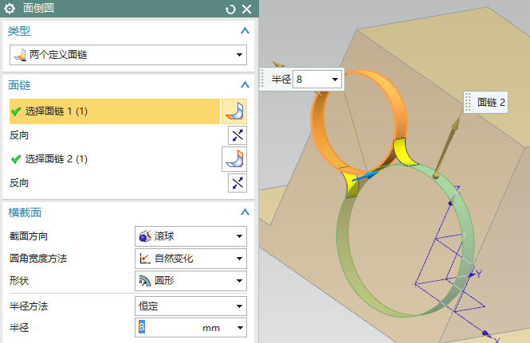Open the floating 半径 value dropdown
This screenshot has height=343, width=530.
tap(335, 79)
